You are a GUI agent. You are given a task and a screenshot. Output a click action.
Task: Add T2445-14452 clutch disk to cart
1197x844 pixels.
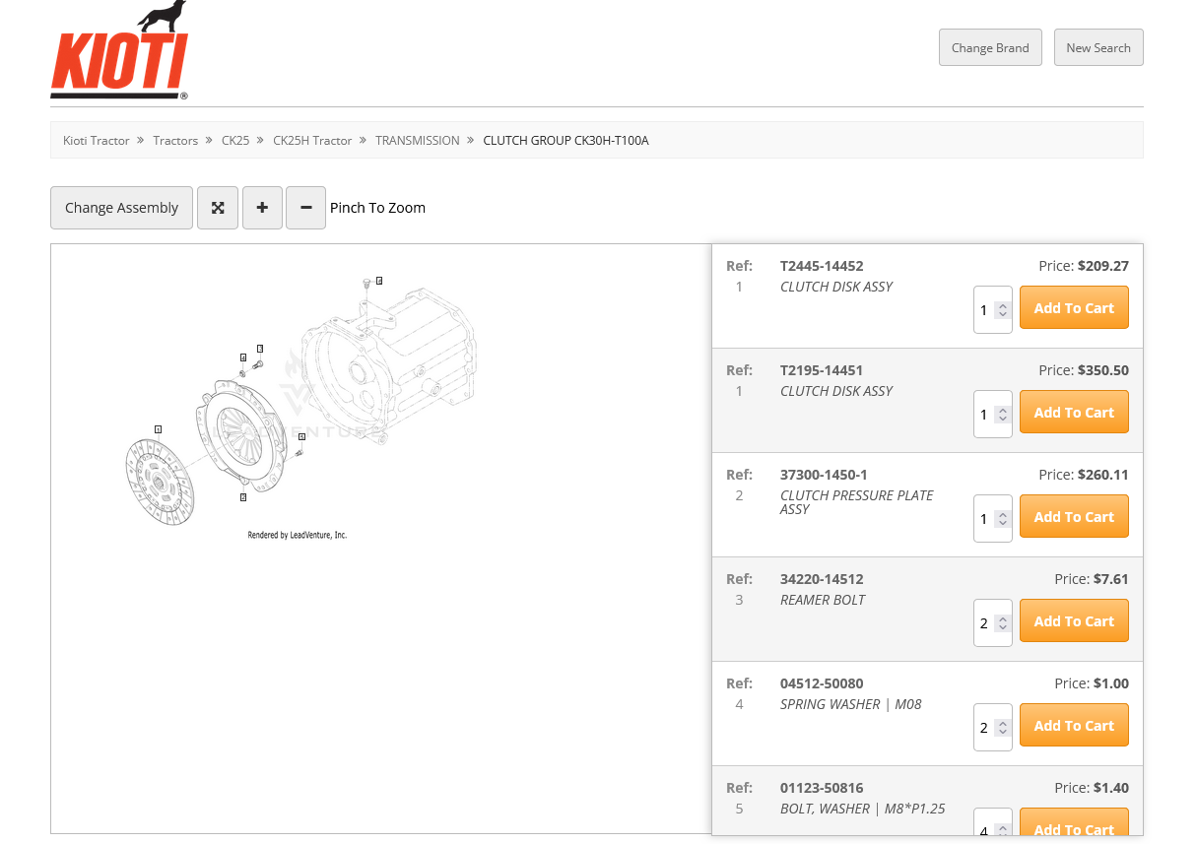pos(1073,308)
